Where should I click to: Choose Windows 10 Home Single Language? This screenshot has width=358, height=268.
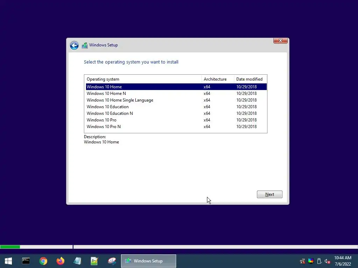[x=176, y=100]
